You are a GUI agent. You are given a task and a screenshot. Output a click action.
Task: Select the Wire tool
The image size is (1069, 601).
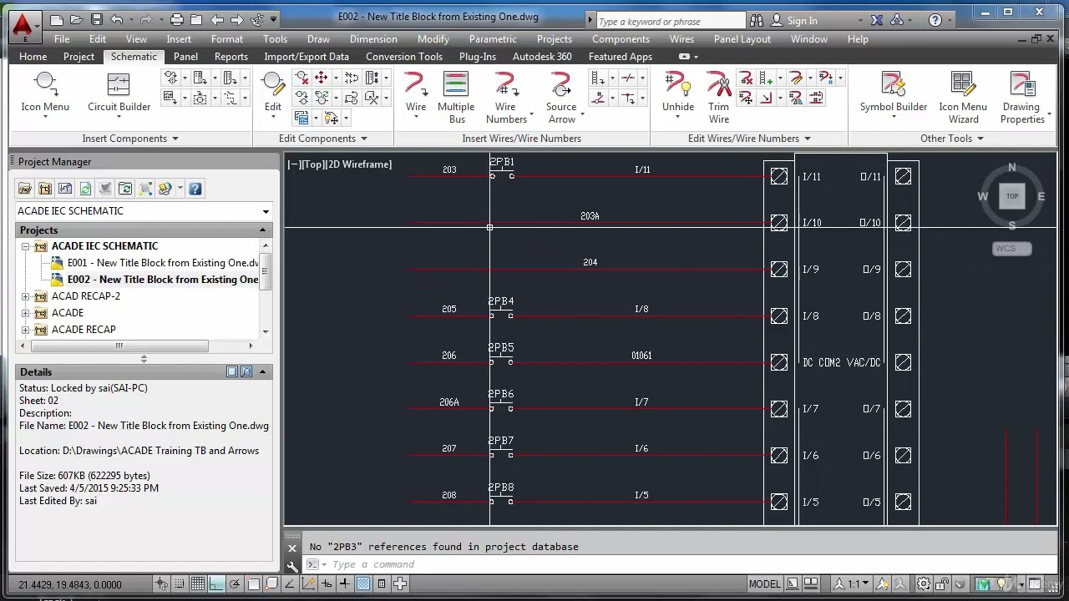416,93
